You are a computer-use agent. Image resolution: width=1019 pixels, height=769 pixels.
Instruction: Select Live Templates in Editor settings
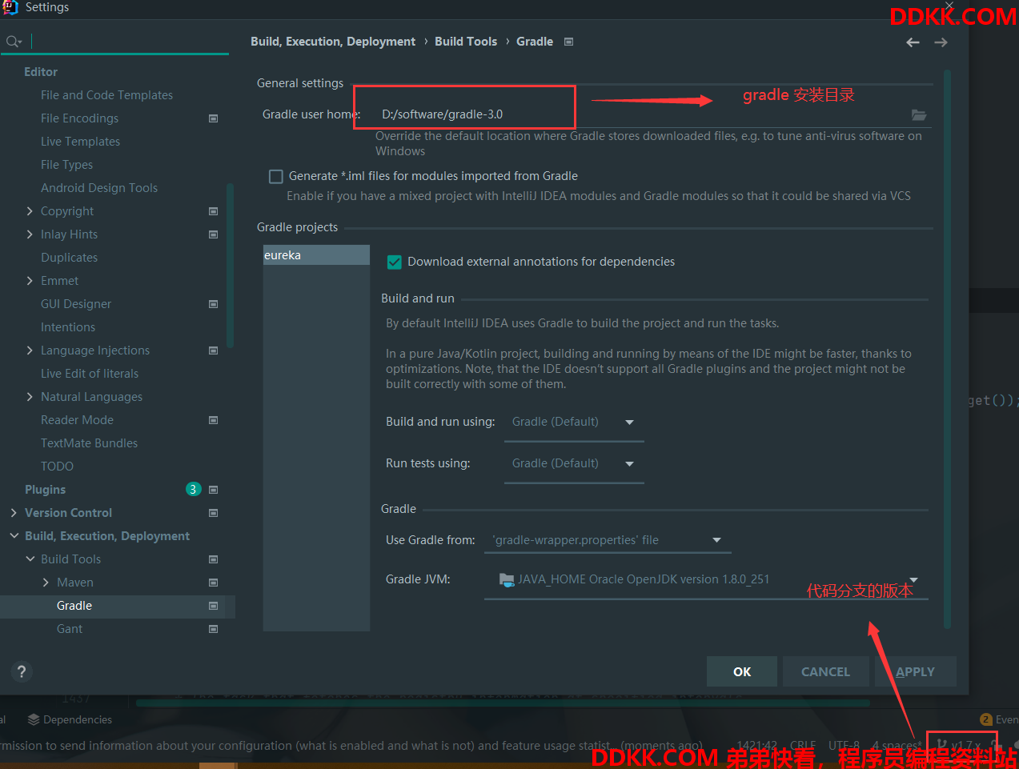click(x=80, y=142)
